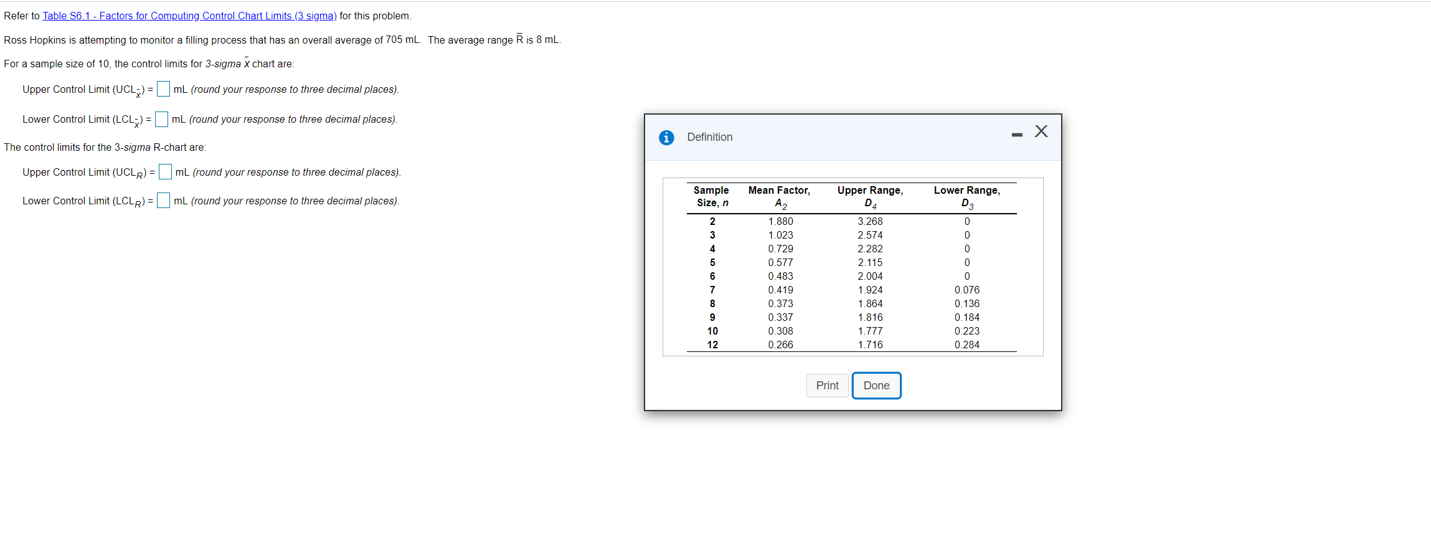Select the D4 value 1.777 for n=10
Viewport: 1431px width, 537px height.
[870, 331]
